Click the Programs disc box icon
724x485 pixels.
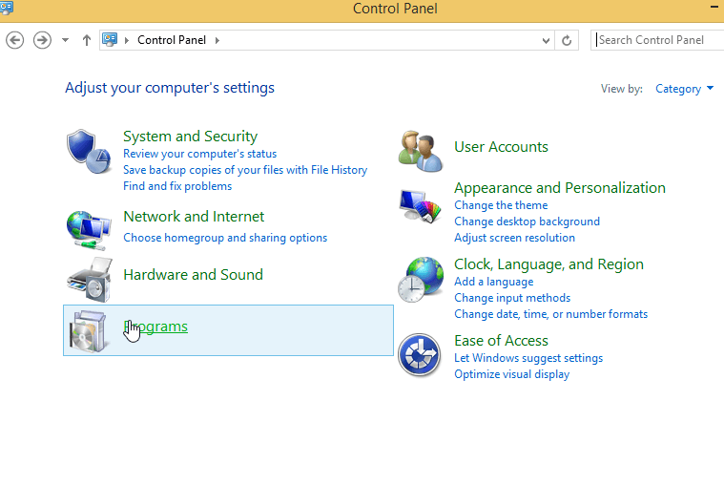pyautogui.click(x=89, y=331)
